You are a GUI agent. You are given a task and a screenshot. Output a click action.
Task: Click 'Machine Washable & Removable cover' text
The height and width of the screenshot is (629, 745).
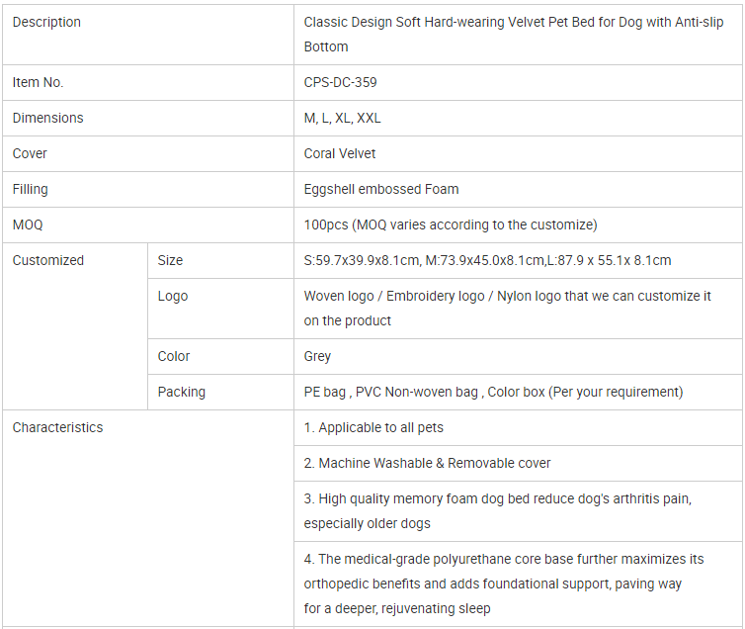click(x=427, y=464)
